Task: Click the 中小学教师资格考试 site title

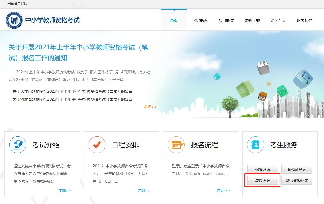Action: (x=52, y=20)
